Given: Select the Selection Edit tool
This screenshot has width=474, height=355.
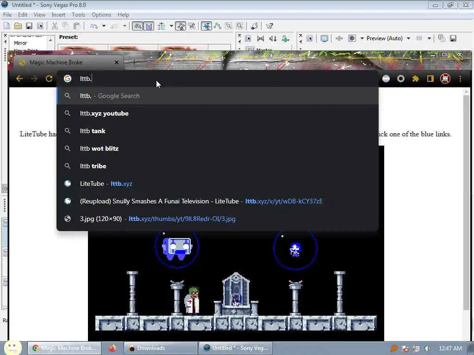Looking at the screenshot, I should click(x=229, y=26).
